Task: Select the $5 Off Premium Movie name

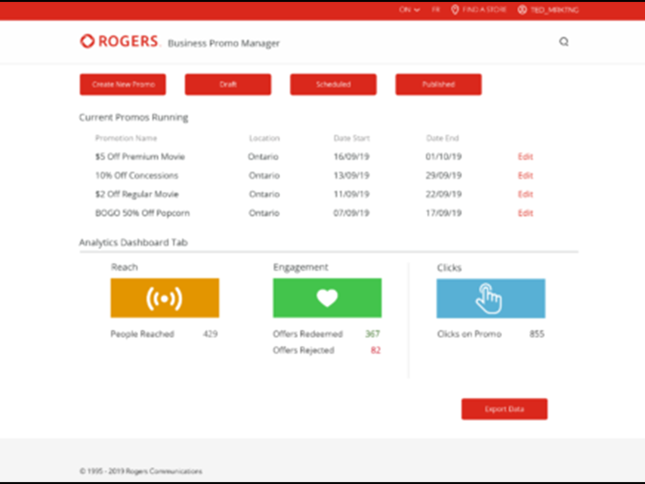Action: [140, 156]
